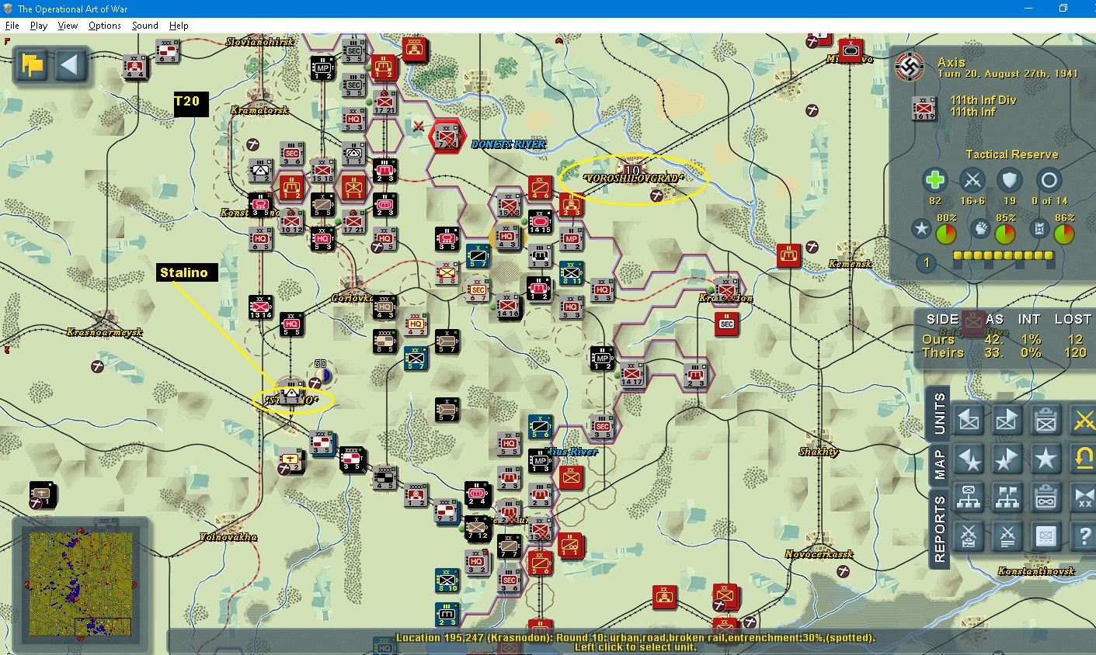Click the crossed swords with text lines button
The width and height of the screenshot is (1096, 655).
click(x=1007, y=536)
